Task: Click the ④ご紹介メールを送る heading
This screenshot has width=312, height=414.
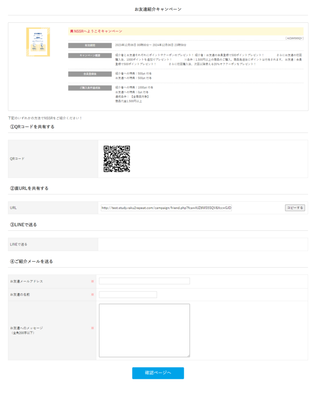Action: 31,262
